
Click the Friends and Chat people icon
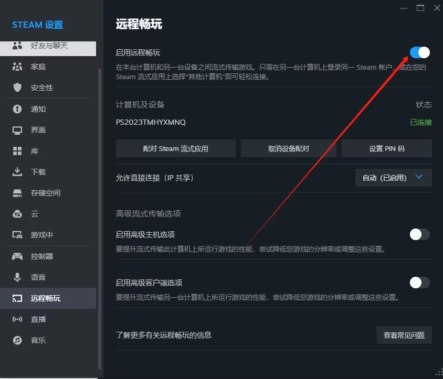17,46
